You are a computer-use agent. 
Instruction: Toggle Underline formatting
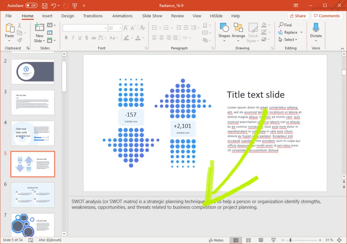(80, 38)
